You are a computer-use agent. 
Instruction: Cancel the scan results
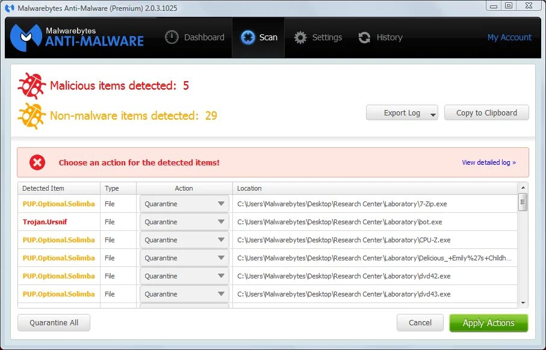pyautogui.click(x=420, y=323)
